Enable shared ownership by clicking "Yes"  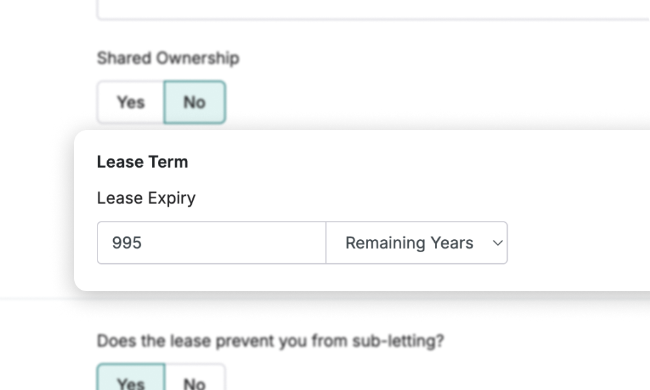click(x=129, y=102)
